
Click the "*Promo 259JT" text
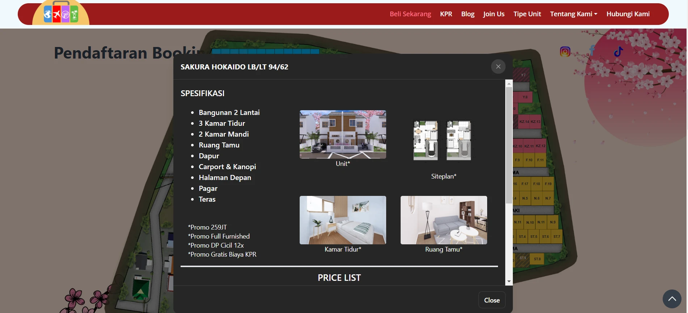207,227
